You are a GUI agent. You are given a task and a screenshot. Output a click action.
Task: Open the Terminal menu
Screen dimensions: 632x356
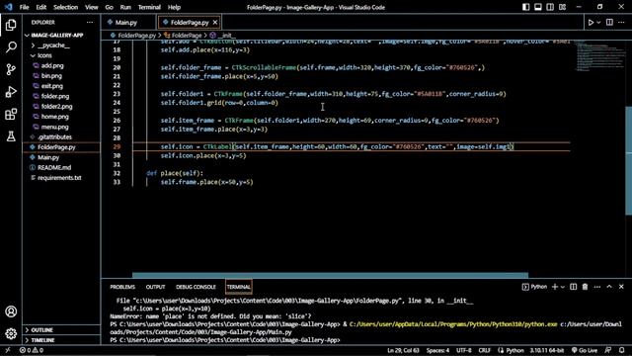pyautogui.click(x=149, y=7)
